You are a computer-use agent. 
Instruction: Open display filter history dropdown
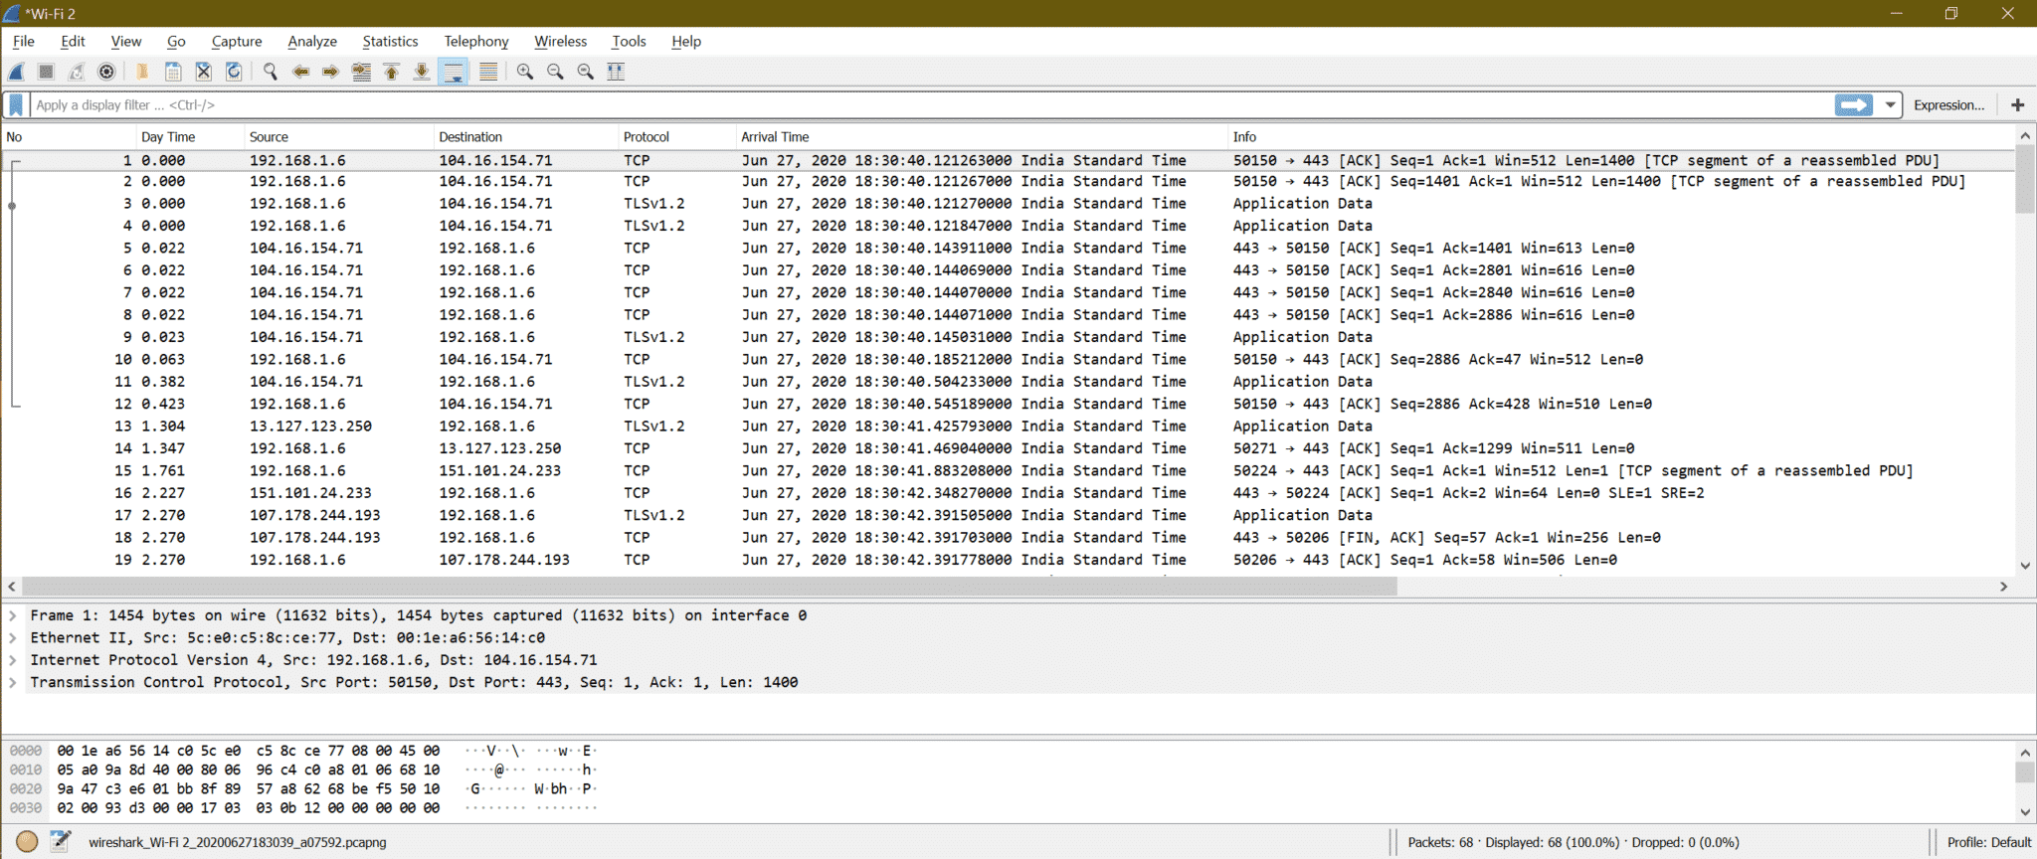[x=1890, y=104]
